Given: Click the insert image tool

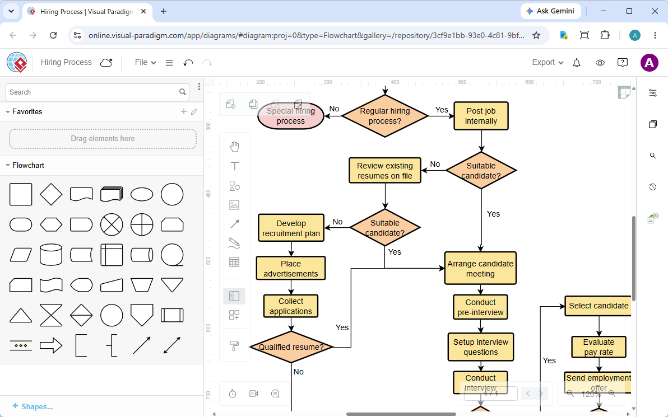Looking at the screenshot, I should click(x=234, y=205).
